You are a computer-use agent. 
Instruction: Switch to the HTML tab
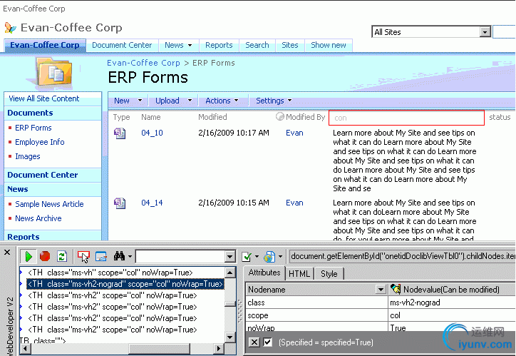click(x=299, y=274)
